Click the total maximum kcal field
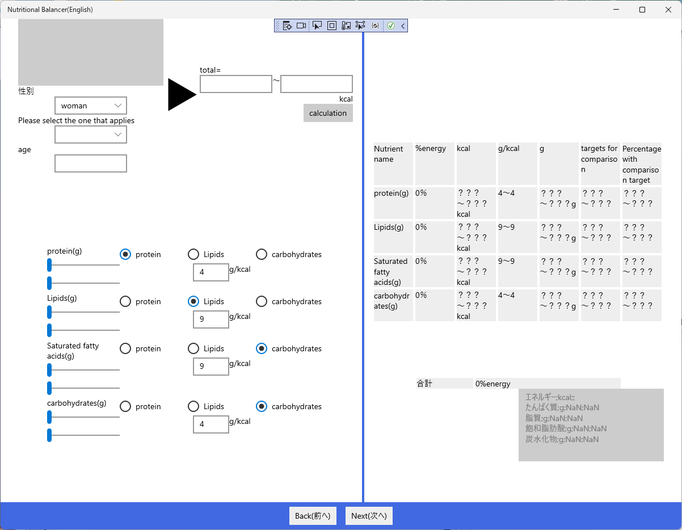 click(317, 84)
